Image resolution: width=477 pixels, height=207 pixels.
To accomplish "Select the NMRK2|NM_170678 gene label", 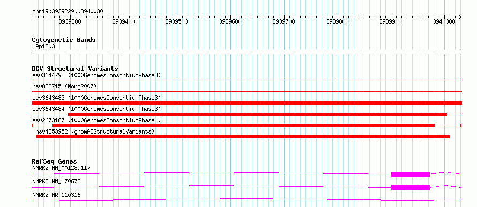I will click(x=56, y=181).
